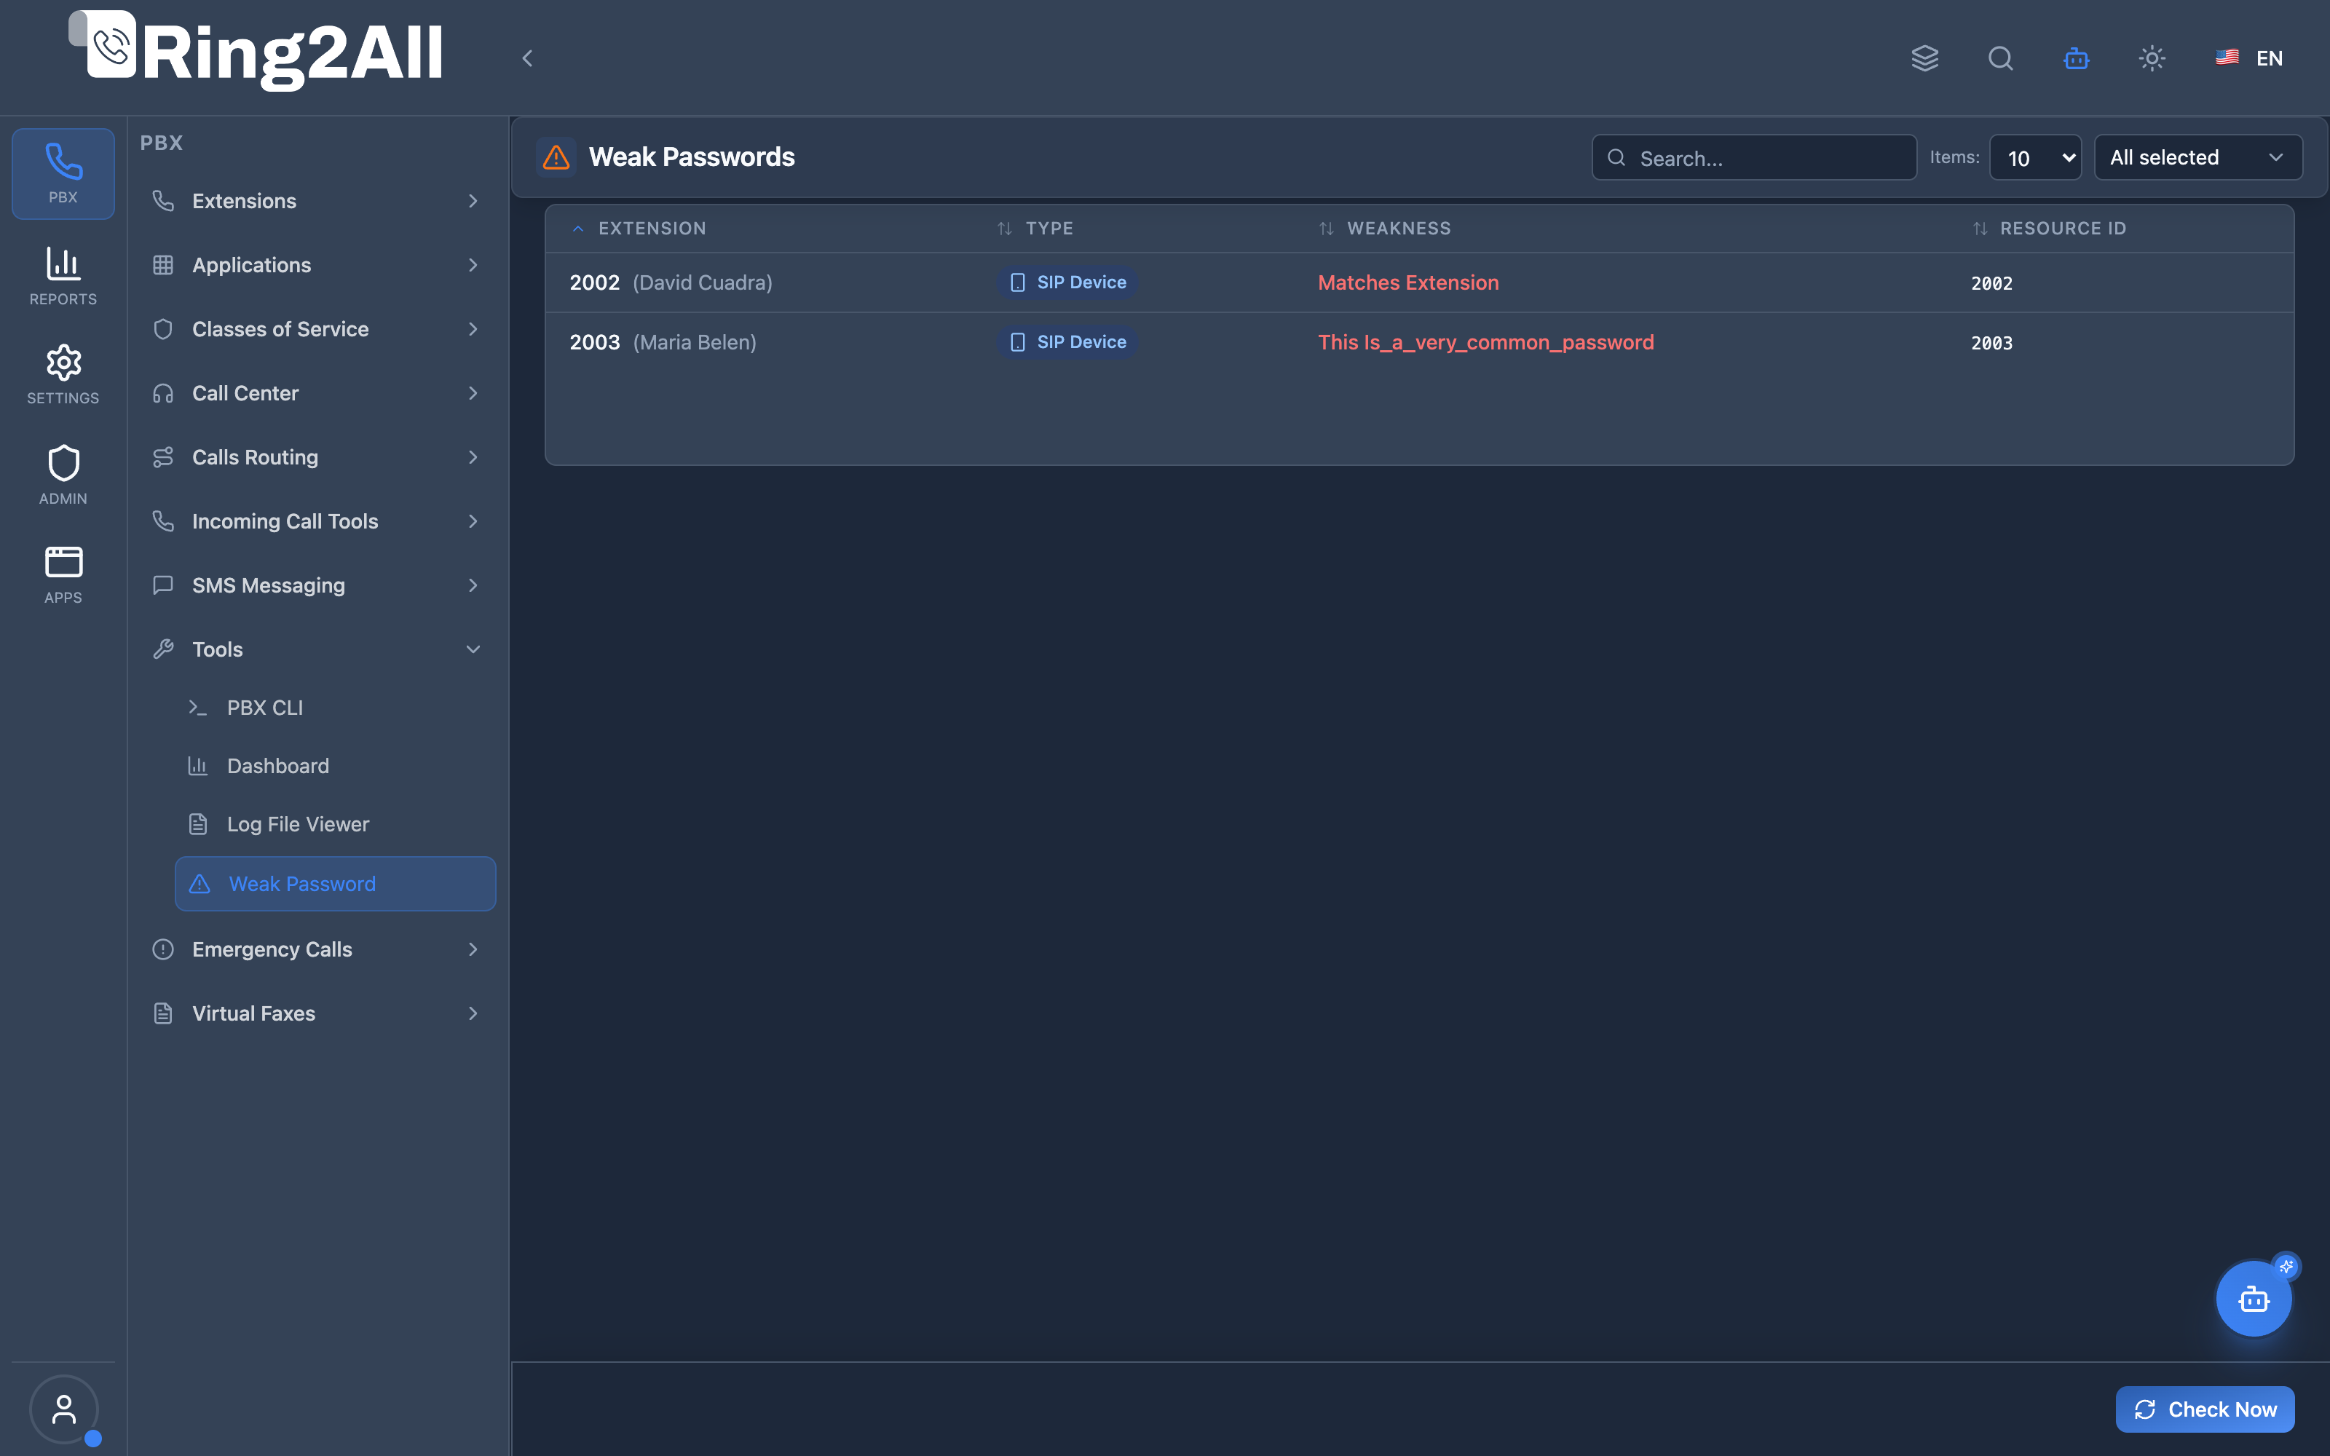Expand the Applications menu
Image resolution: width=2330 pixels, height=1456 pixels.
317,265
